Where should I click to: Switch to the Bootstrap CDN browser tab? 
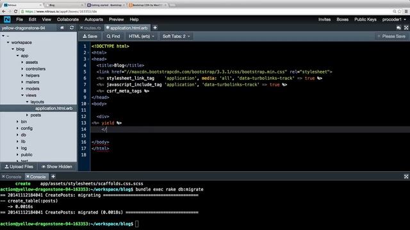click(x=147, y=5)
